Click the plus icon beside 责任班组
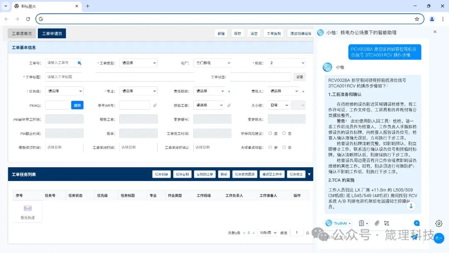 tap(229, 91)
